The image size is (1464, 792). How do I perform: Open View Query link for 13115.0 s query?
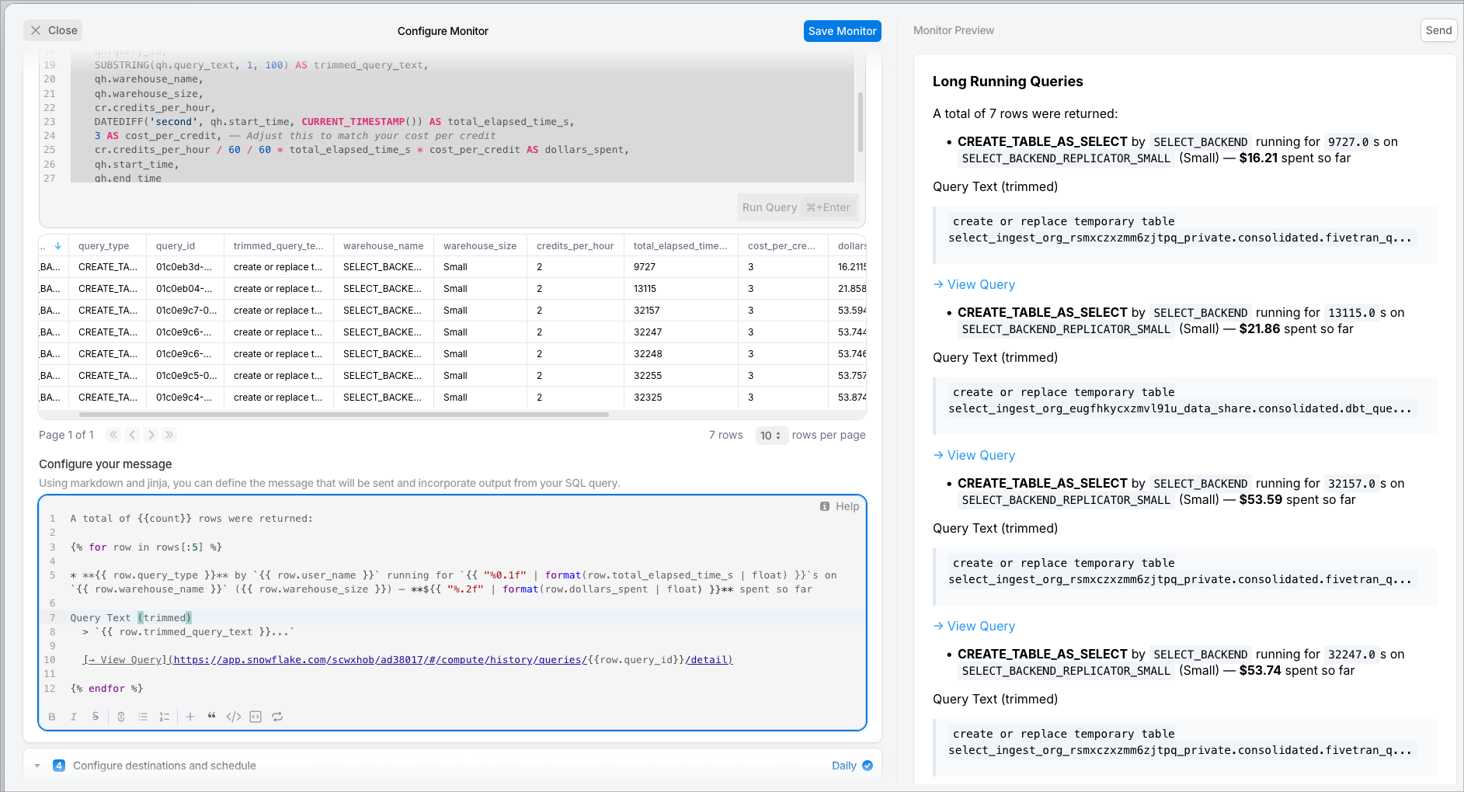point(974,455)
